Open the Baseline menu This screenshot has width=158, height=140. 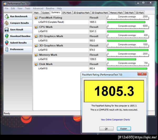click(x=50, y=8)
